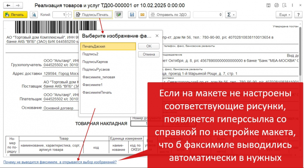The width and height of the screenshot is (304, 168).
Task: Close the Выберите изображение dialog
Action: point(157,36)
